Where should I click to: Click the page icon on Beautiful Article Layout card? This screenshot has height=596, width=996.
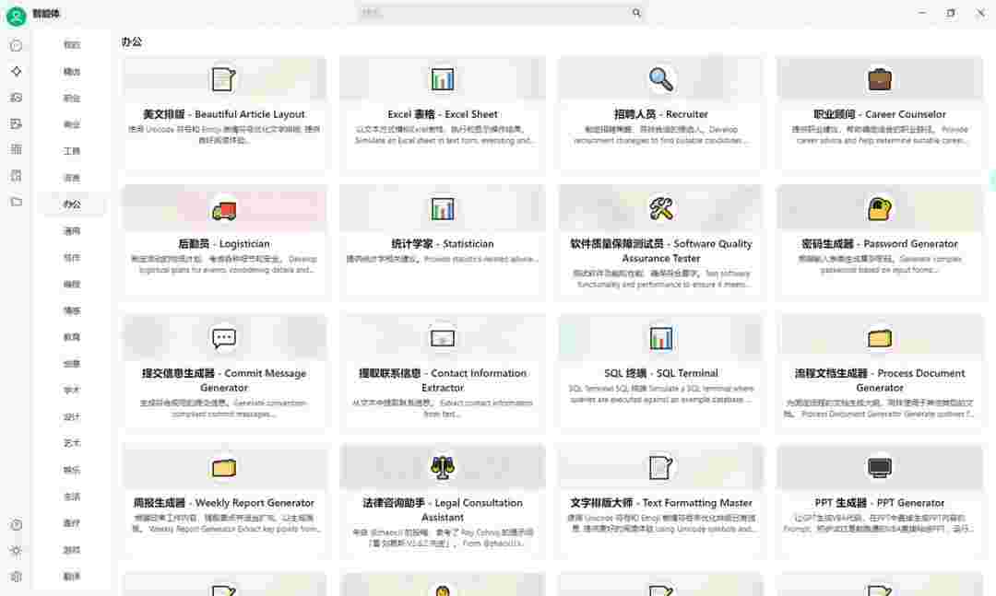pos(223,79)
